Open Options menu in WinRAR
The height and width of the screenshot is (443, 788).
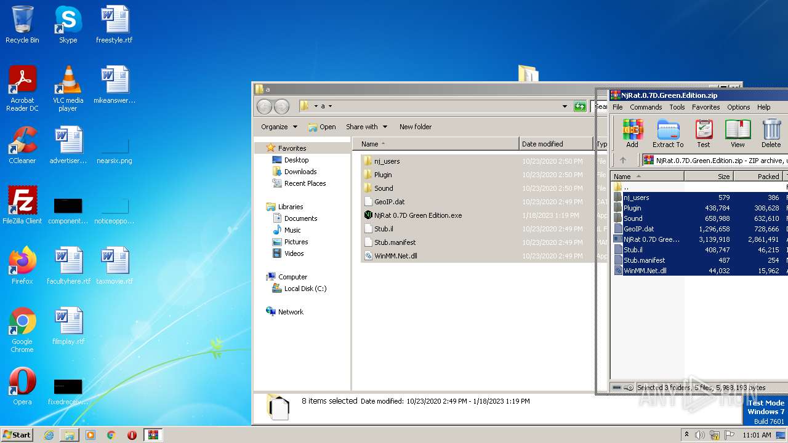point(739,107)
